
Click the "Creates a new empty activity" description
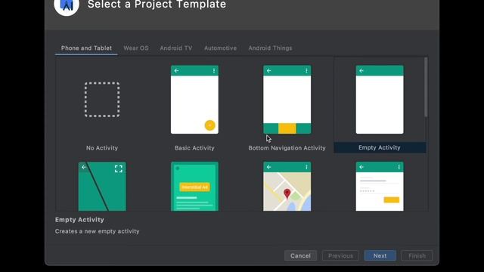[x=98, y=231]
